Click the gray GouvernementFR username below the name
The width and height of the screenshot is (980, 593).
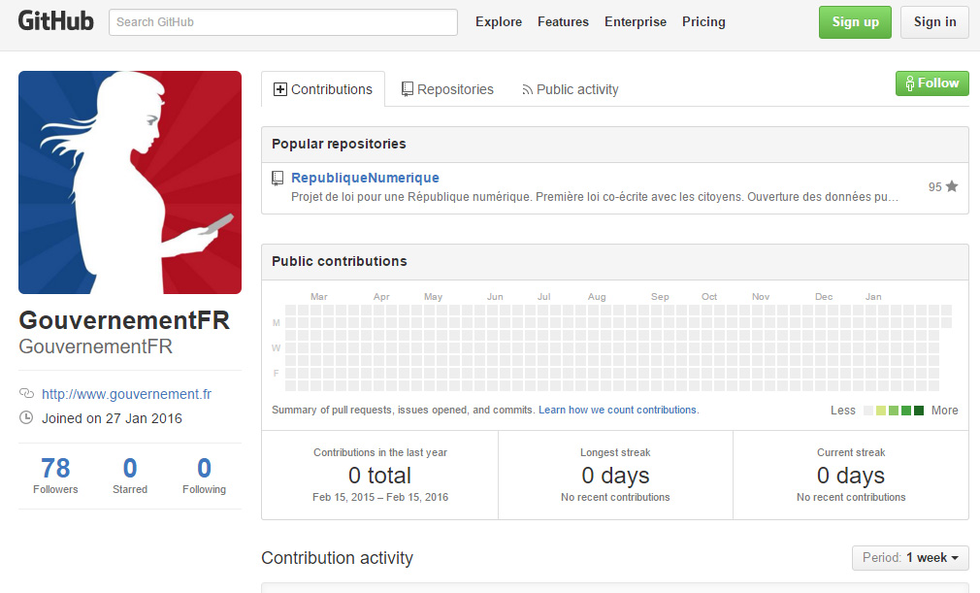(96, 346)
